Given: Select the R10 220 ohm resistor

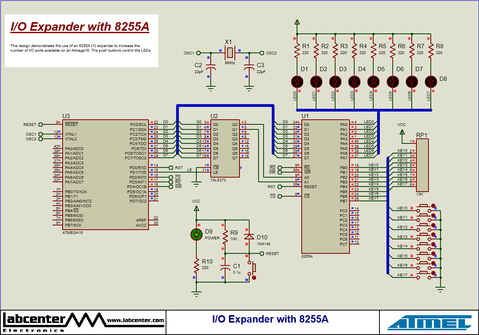Looking at the screenshot, I should 197,266.
